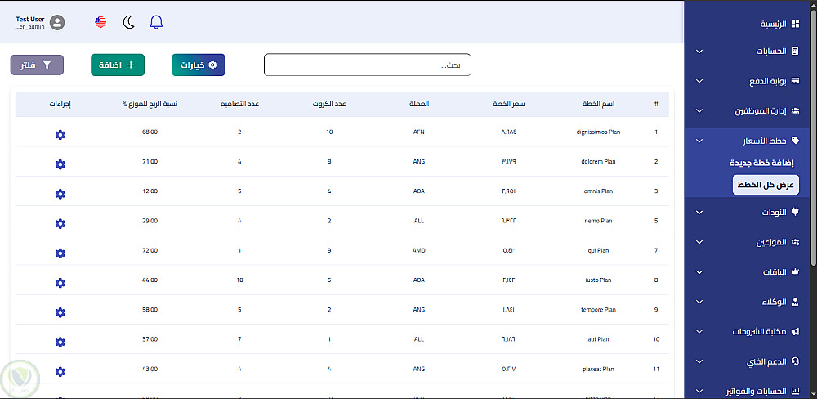Click settings gear for nemo Plan row
This screenshot has width=817, height=399.
click(x=60, y=223)
